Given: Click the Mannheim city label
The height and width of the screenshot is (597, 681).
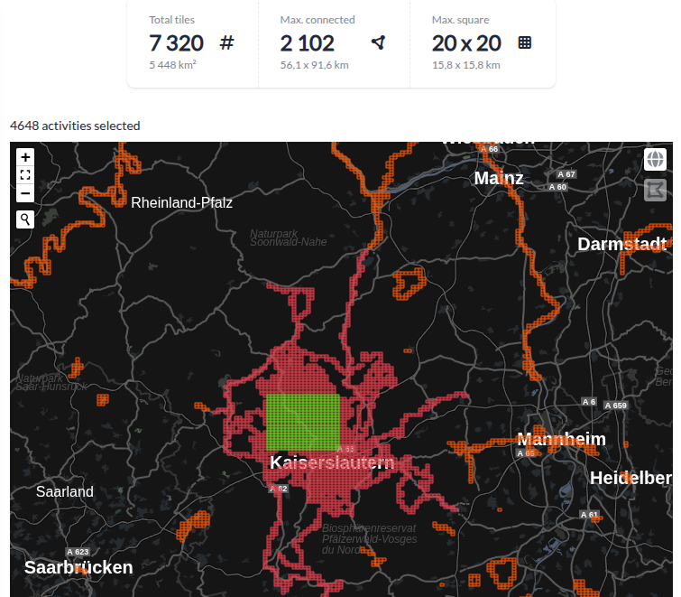Looking at the screenshot, I should tap(561, 440).
